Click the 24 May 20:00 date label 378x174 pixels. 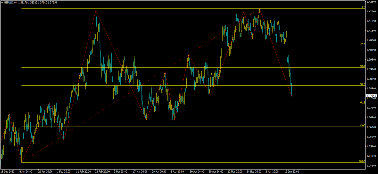(x=254, y=172)
